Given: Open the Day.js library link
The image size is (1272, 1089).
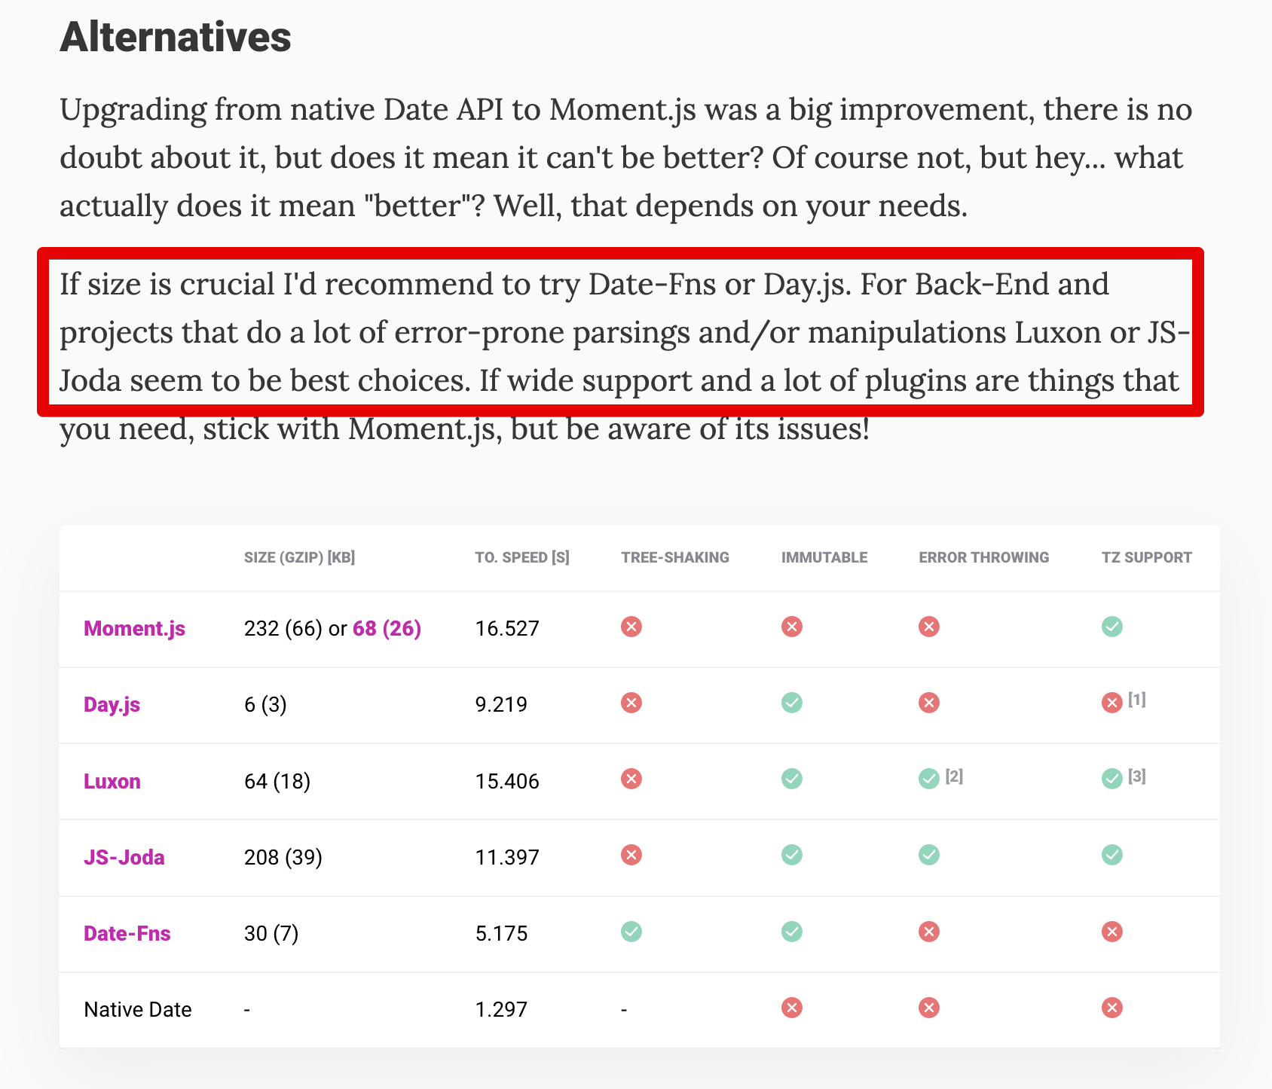Looking at the screenshot, I should [x=112, y=704].
